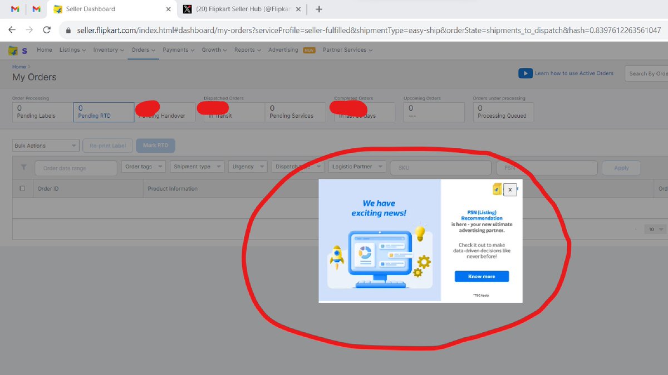Expand the Partner Services menu

347,50
